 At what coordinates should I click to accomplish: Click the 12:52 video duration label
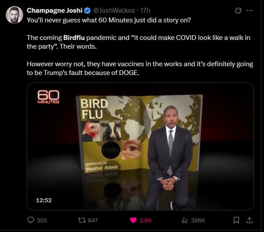pos(44,200)
